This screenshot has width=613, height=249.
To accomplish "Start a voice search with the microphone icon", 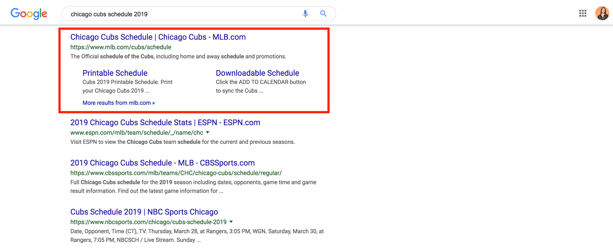I will pyautogui.click(x=305, y=14).
